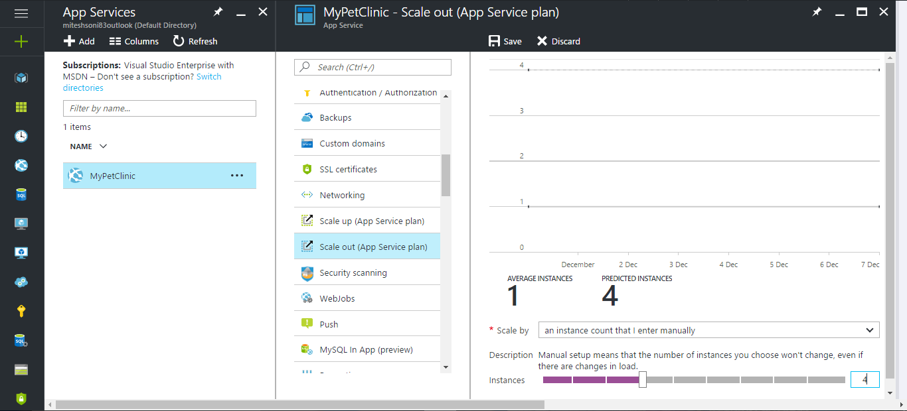Select the MyPetClinic app row
The image size is (907, 411).
(x=159, y=176)
